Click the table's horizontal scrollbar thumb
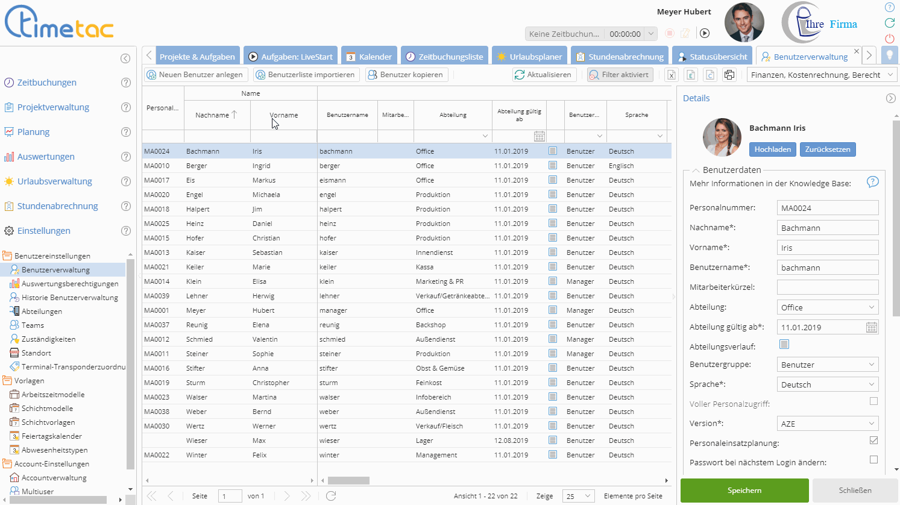This screenshot has height=505, width=900. (x=348, y=480)
